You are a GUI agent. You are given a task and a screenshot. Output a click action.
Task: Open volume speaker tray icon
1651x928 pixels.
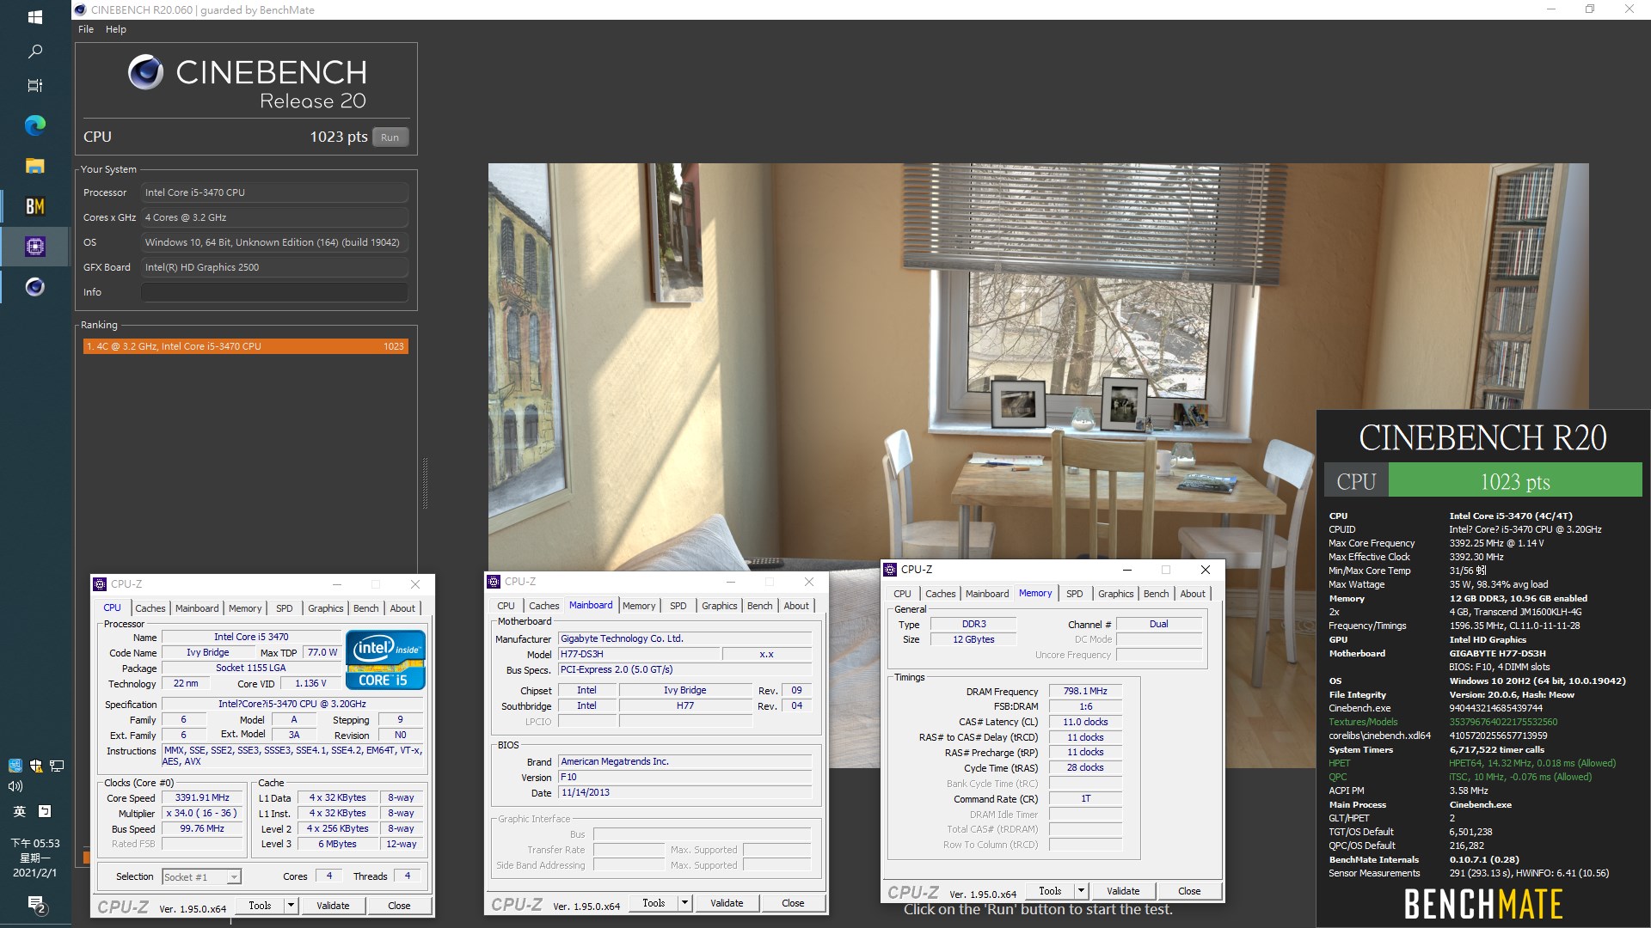(x=15, y=786)
